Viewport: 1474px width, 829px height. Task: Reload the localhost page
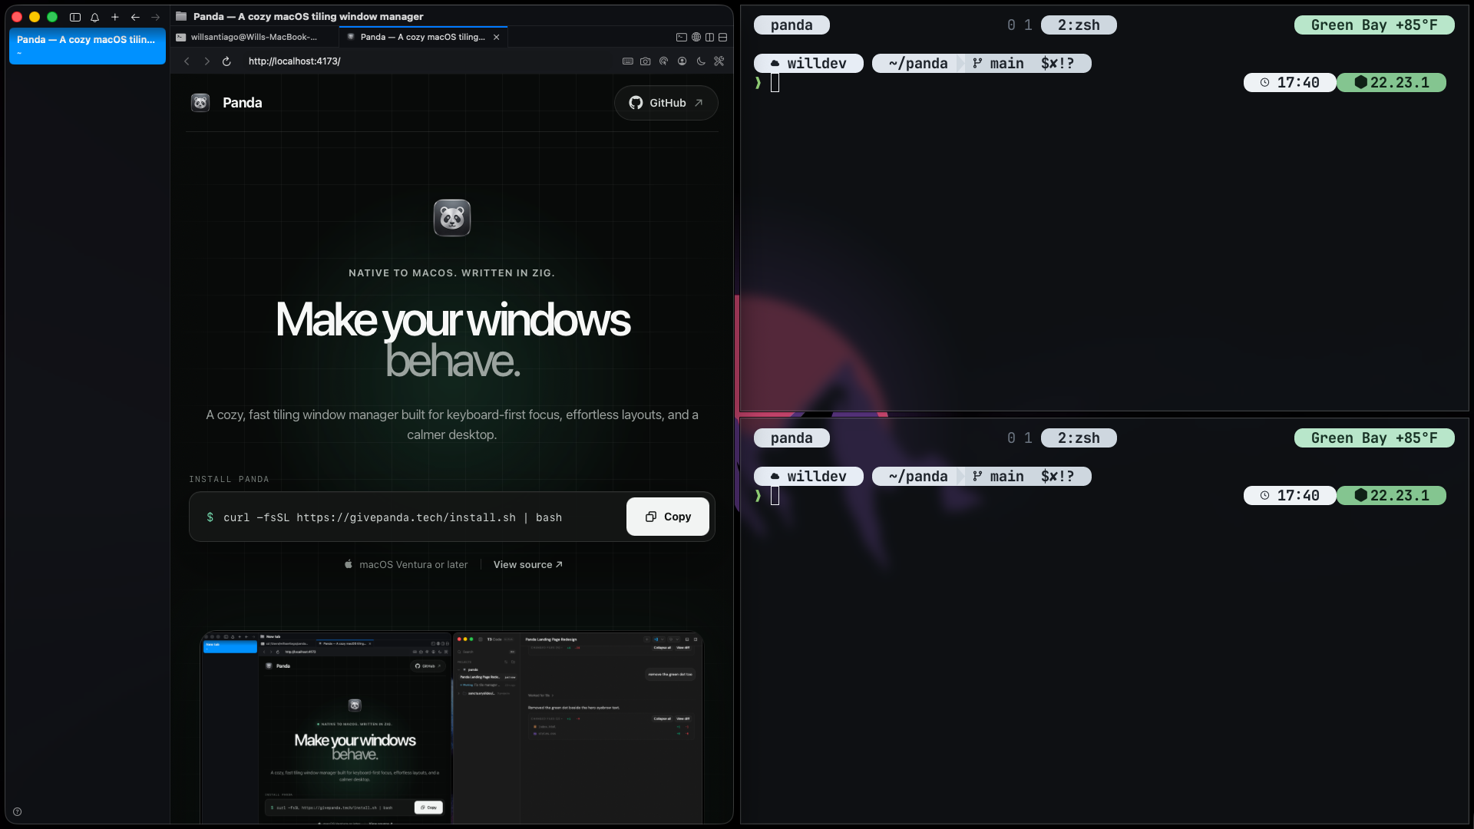point(226,61)
